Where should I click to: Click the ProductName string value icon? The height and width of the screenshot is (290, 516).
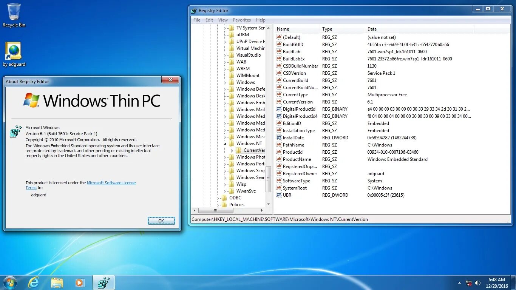[x=279, y=159]
